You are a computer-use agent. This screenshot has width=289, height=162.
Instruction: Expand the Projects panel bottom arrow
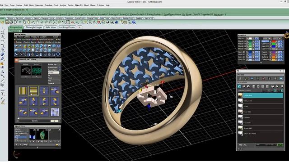tap(37, 147)
